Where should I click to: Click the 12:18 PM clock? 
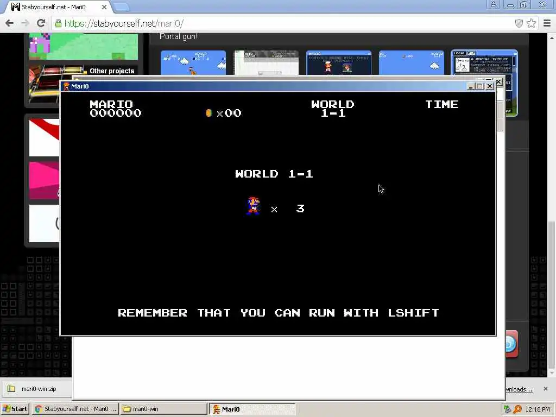point(538,409)
